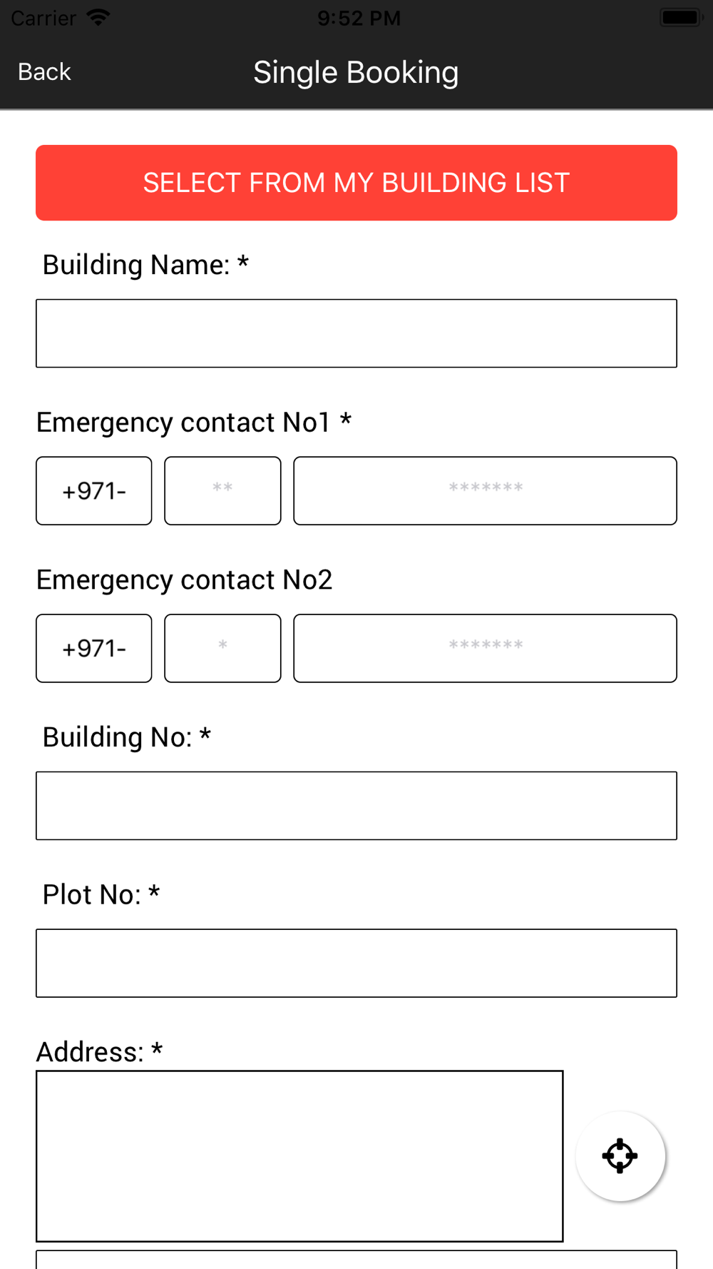Tap the partially visible field below Address
Image resolution: width=713 pixels, height=1269 pixels.
(356, 1260)
